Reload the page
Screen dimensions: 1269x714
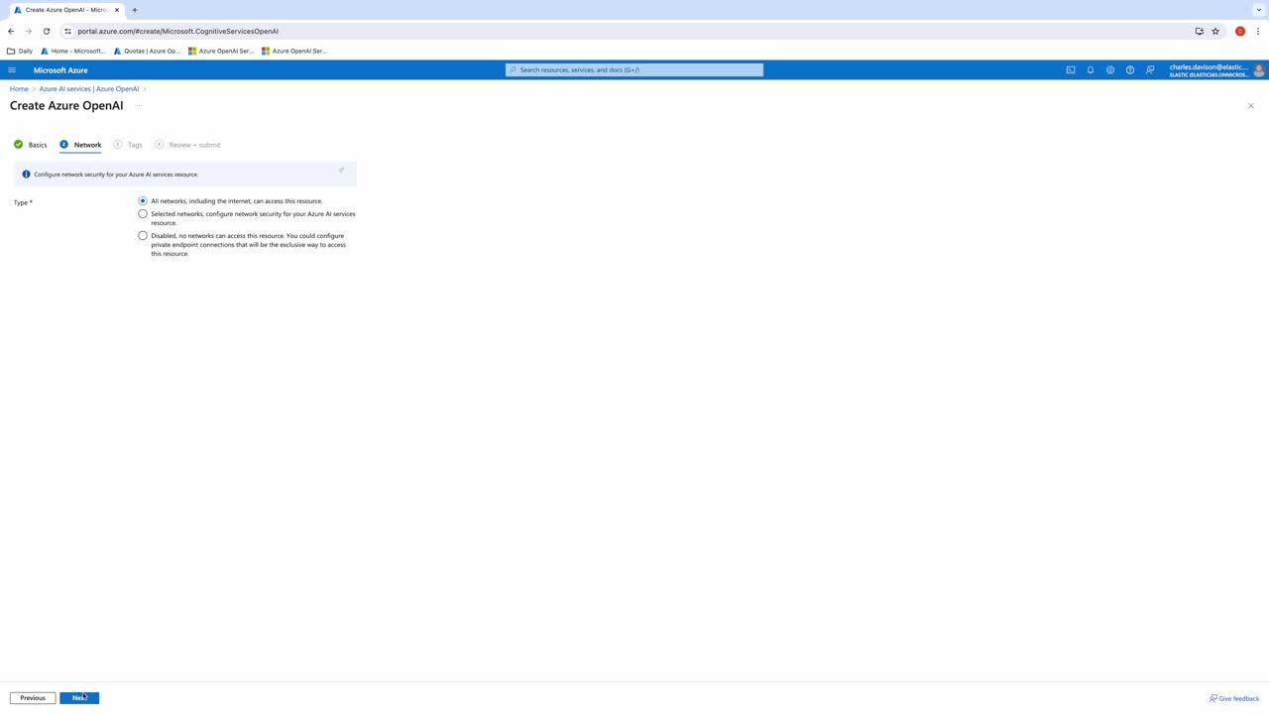[47, 31]
